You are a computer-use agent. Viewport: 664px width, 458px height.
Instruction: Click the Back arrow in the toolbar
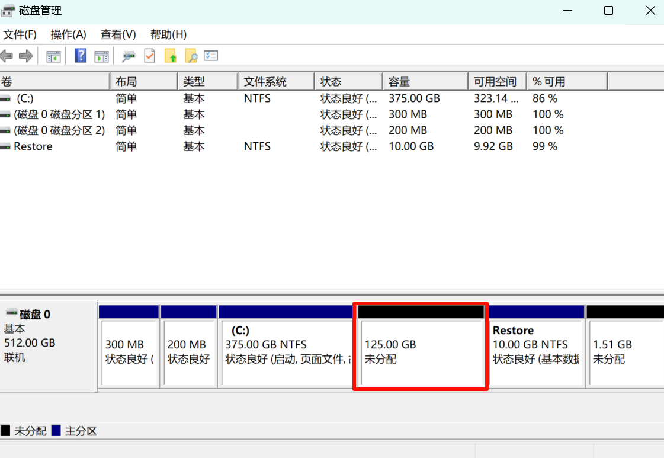(7, 56)
